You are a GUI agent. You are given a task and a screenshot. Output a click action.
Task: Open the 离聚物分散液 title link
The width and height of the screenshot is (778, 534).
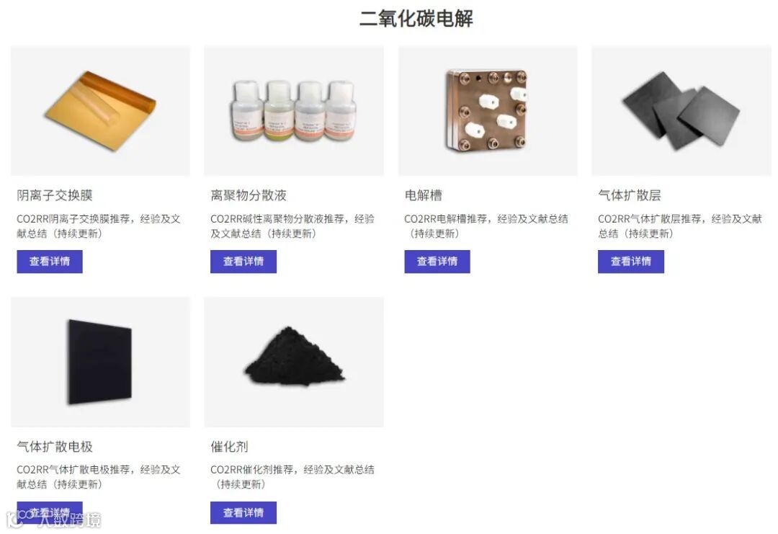coord(249,195)
